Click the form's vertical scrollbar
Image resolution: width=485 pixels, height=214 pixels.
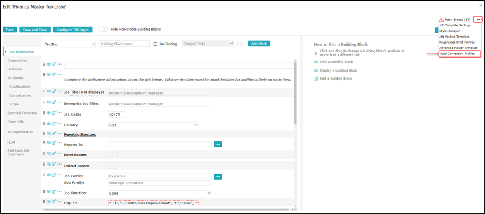click(x=295, y=93)
